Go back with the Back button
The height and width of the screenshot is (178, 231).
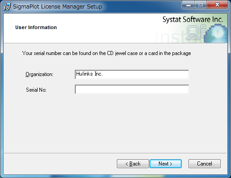(x=133, y=164)
